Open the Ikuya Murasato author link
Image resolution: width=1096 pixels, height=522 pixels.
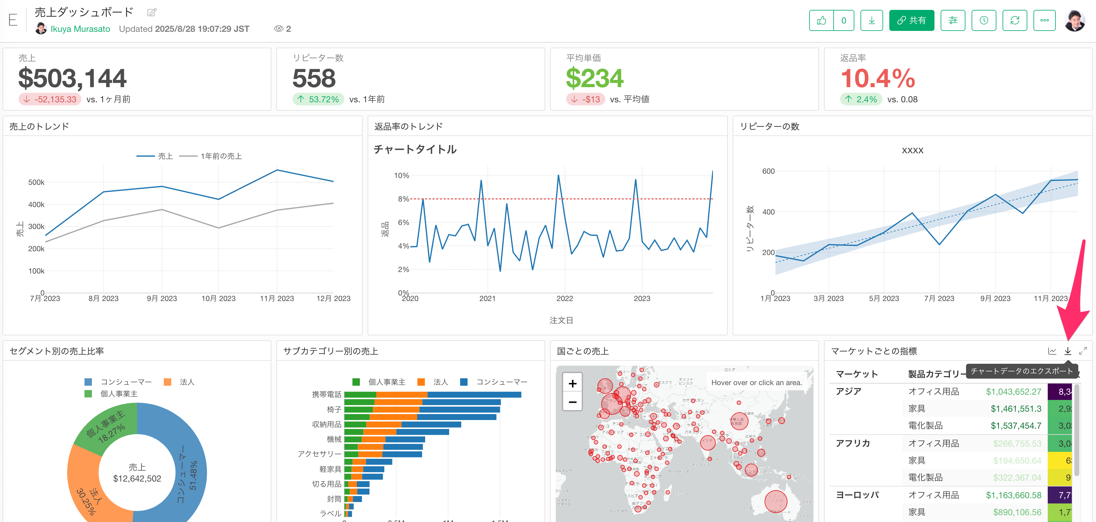pyautogui.click(x=80, y=29)
